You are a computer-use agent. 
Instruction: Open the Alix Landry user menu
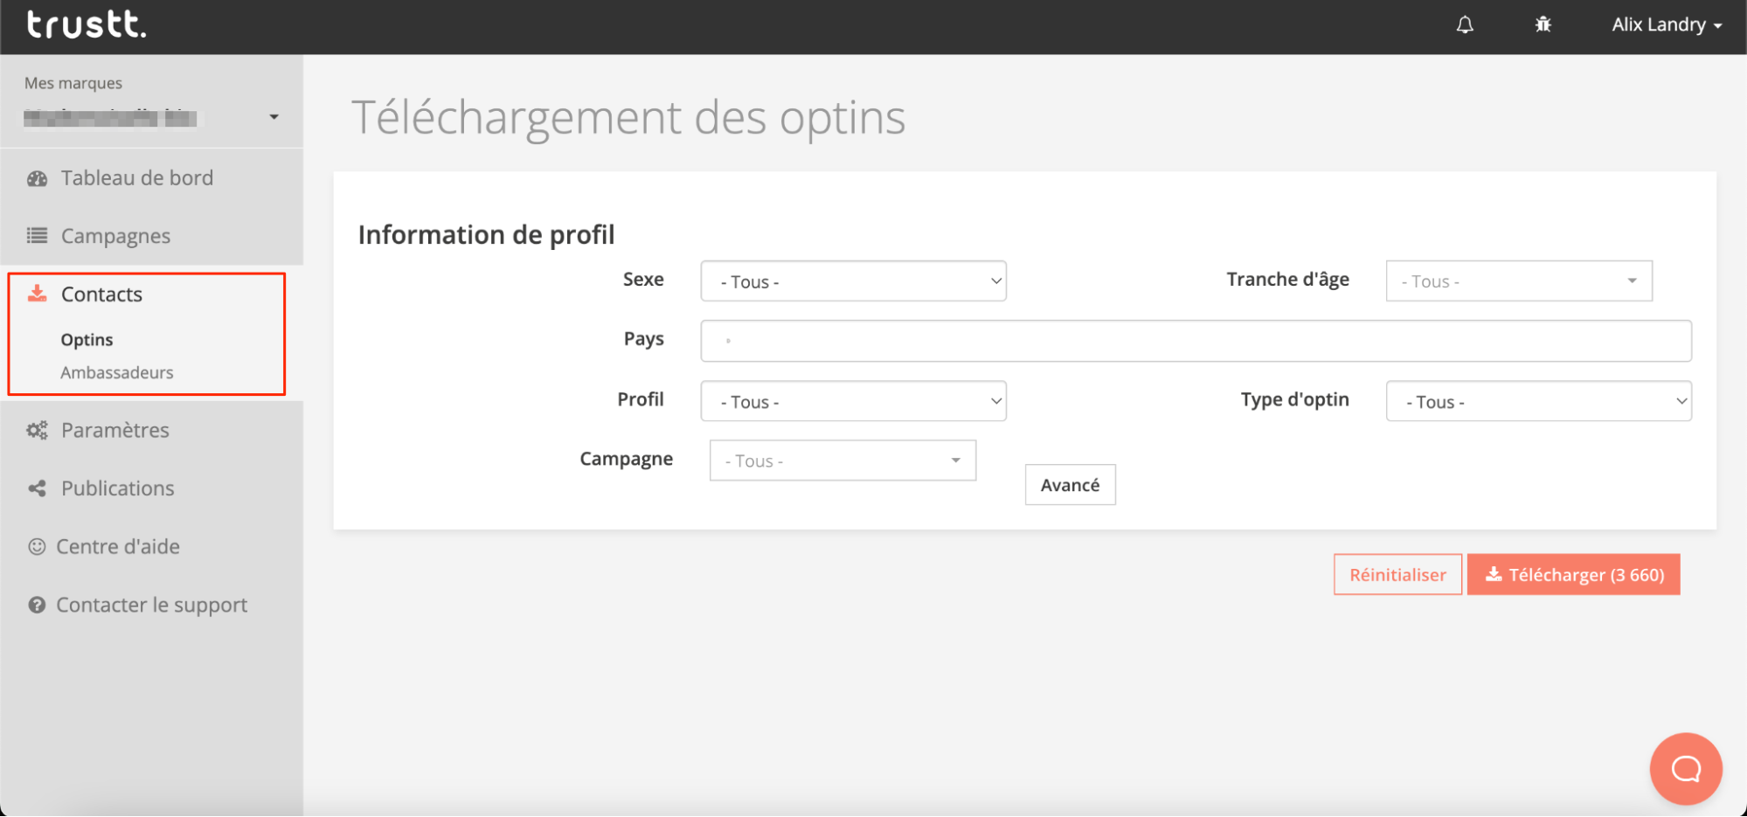pyautogui.click(x=1666, y=25)
